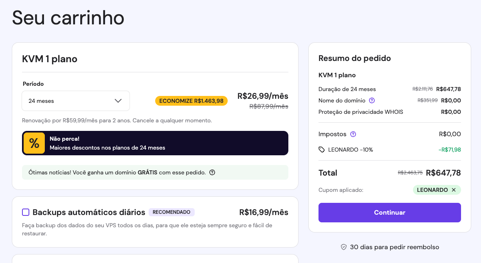Click help icon next to Impostos
Screen dimensions: 481x263
(x=353, y=134)
